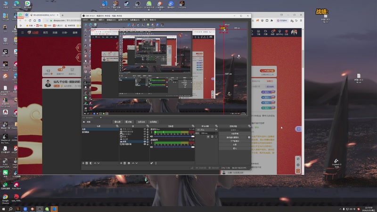
Task: Toggle visibility eye of 窗口采集 2 source
Action: click(x=145, y=134)
